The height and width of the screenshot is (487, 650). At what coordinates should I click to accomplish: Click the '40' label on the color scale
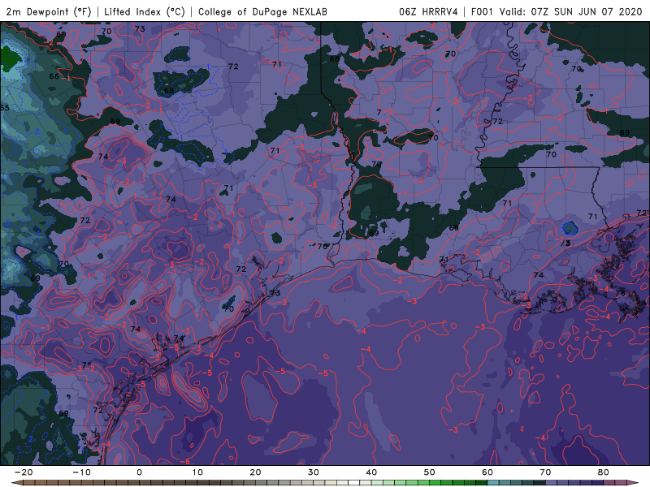[371, 472]
